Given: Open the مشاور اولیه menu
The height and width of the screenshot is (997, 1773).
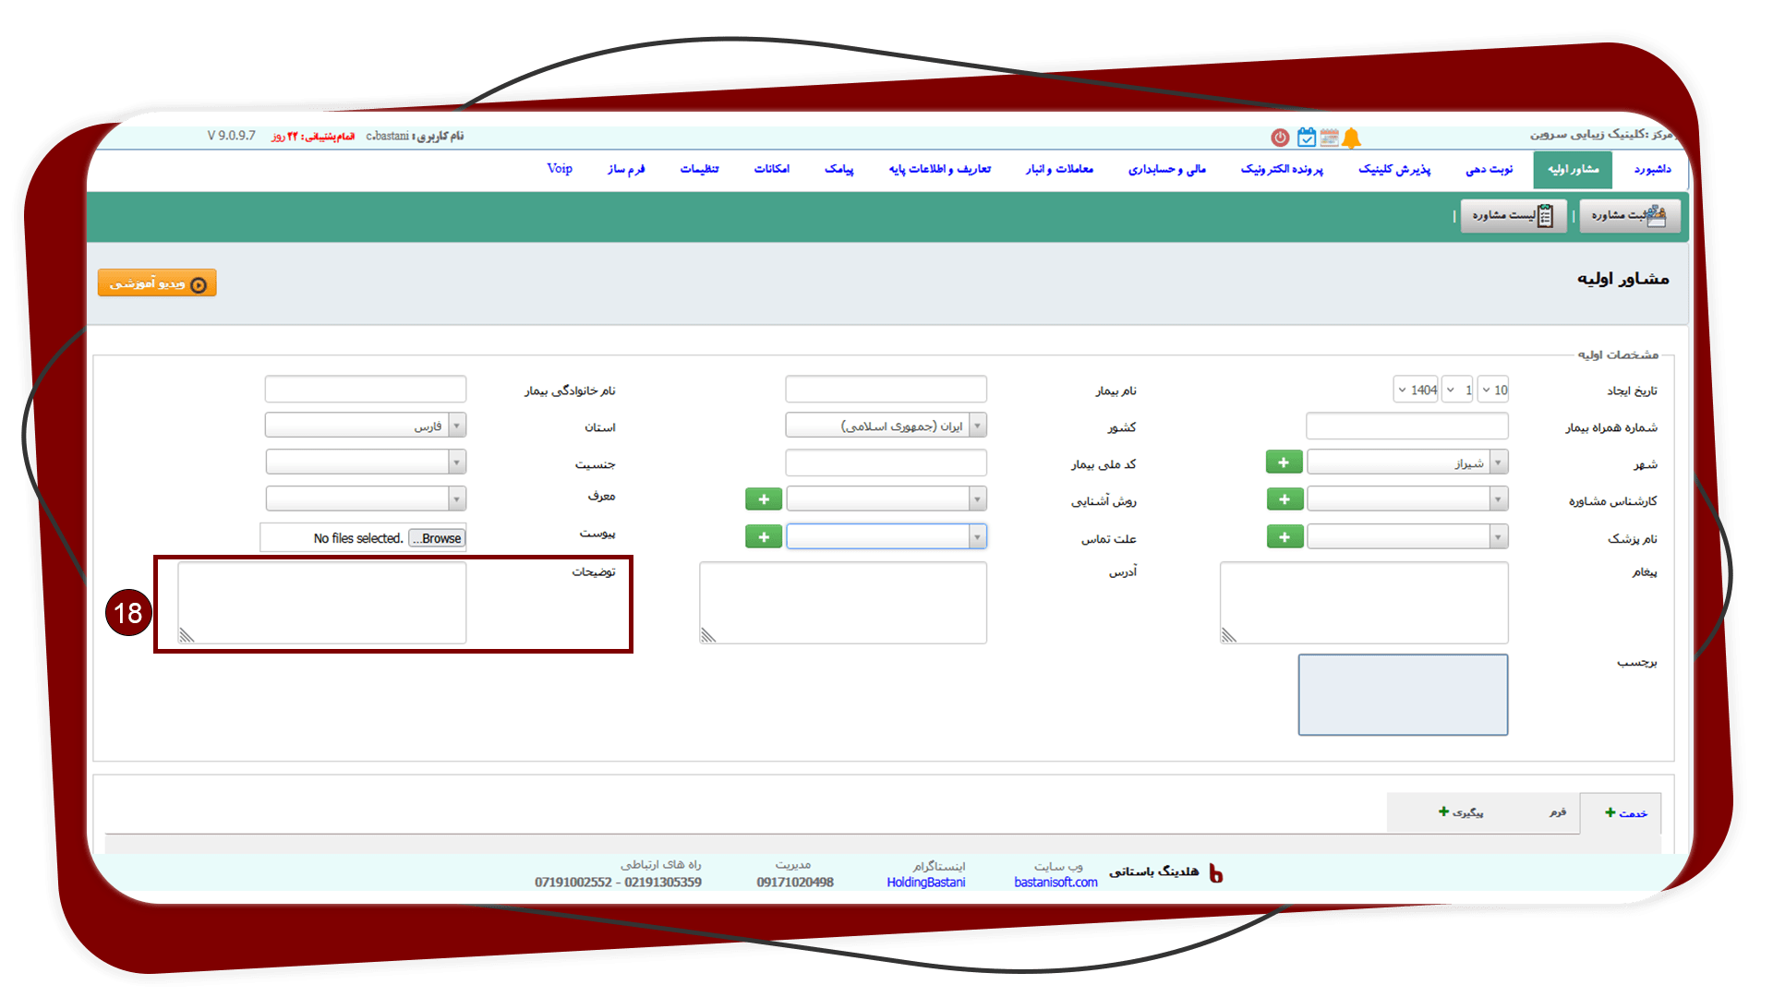Looking at the screenshot, I should [x=1573, y=170].
